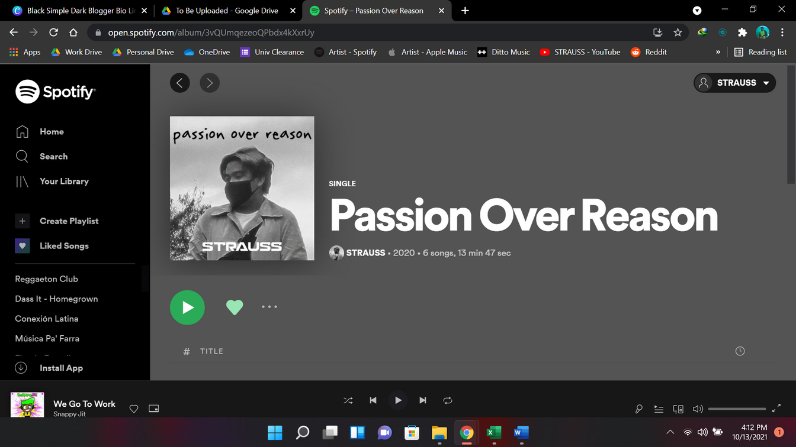Show hidden system tray icons
This screenshot has height=447, width=796.
tap(670, 432)
